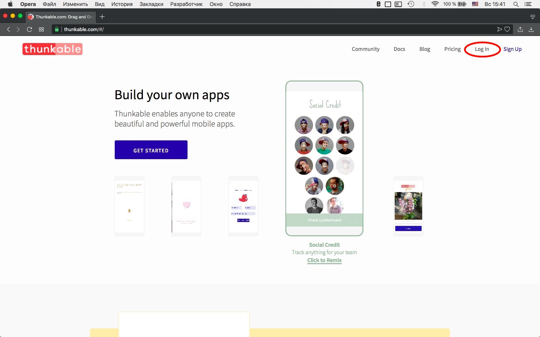Go to the Pricing page

pos(452,49)
